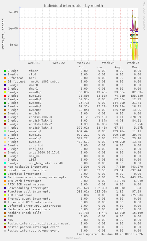Click the 775.93m max value
Image resolution: width=147 pixels, height=241 pixels.
click(x=137, y=195)
